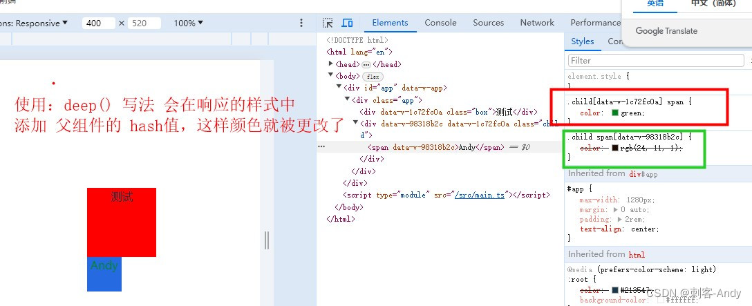752x306 pixels.
Task: Click the prefers-color-scheme media query text
Action: point(657,269)
